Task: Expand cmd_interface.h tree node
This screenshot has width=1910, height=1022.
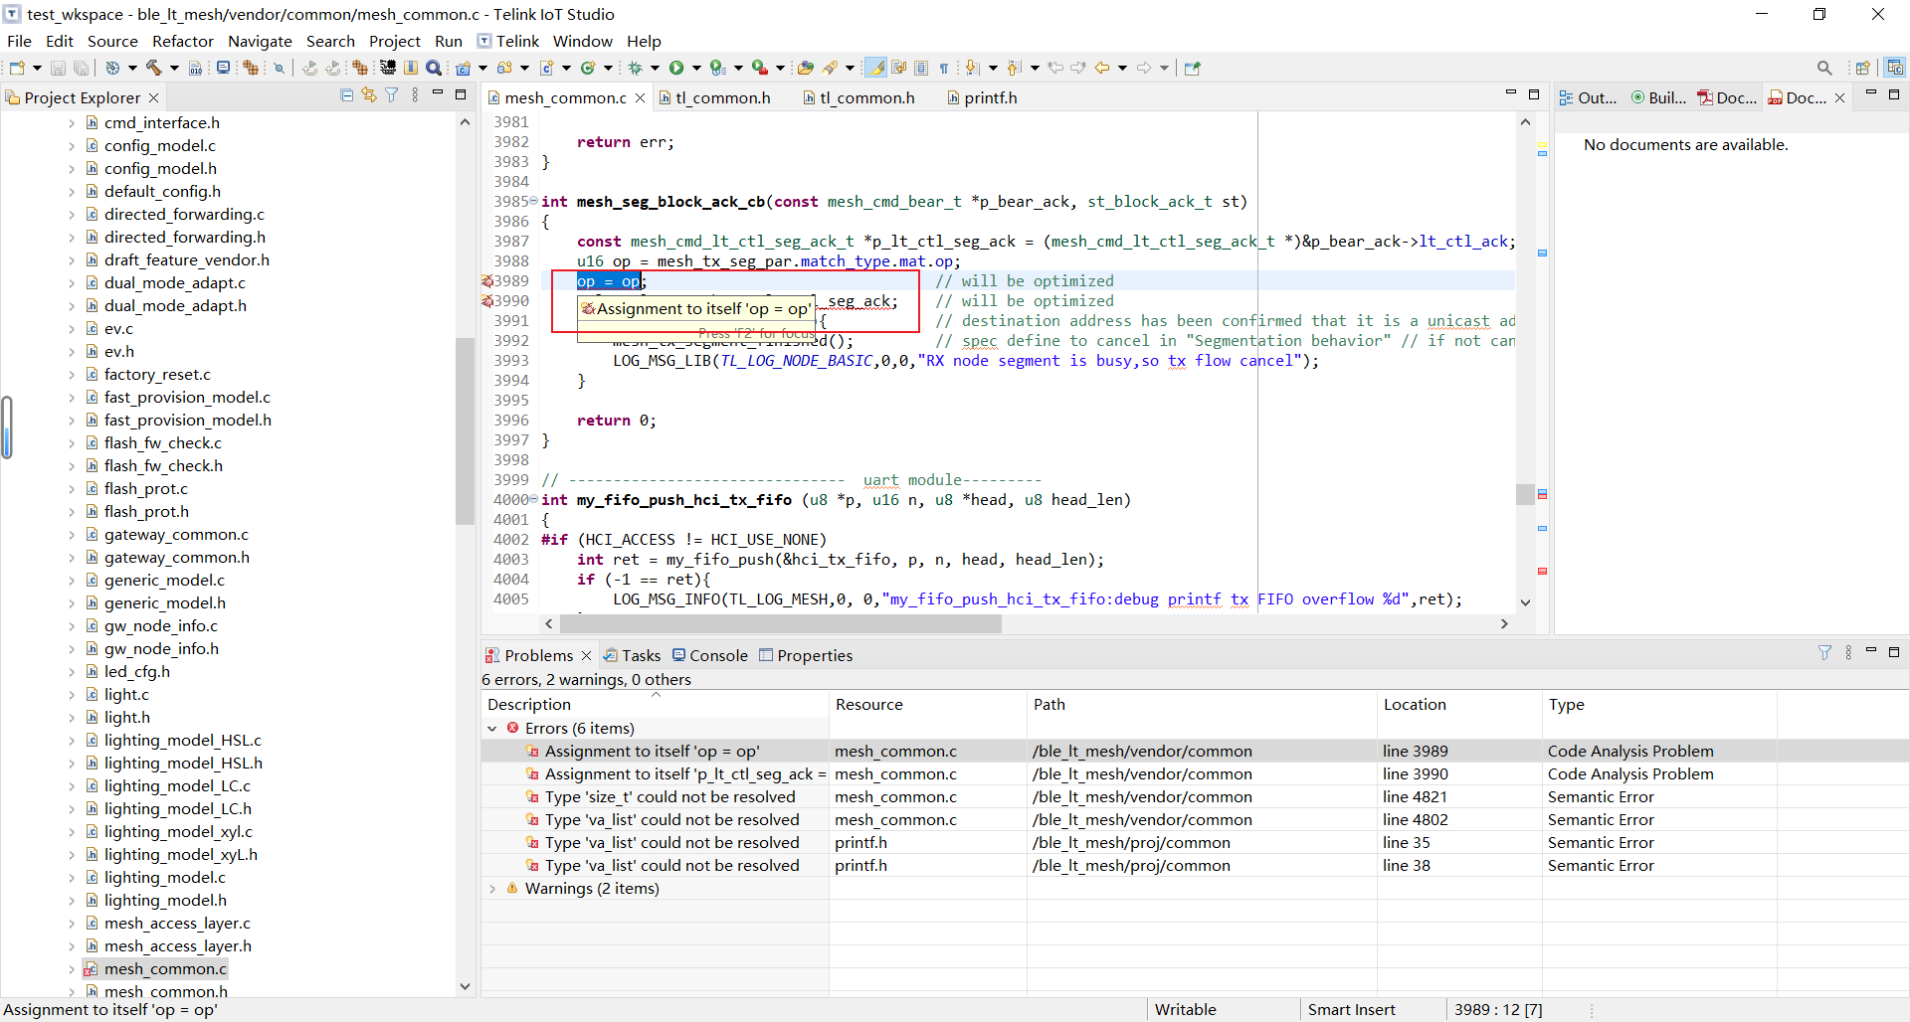Action: point(72,123)
